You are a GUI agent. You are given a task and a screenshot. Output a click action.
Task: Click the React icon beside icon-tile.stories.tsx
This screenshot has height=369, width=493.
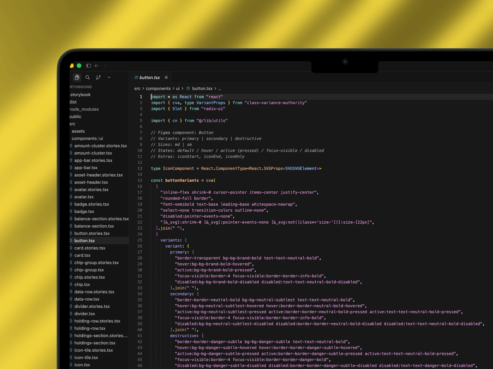71,350
